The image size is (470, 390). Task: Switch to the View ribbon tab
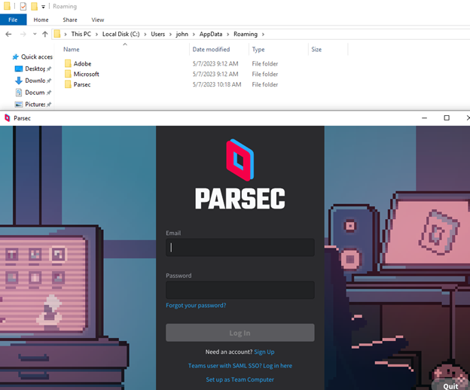click(98, 20)
